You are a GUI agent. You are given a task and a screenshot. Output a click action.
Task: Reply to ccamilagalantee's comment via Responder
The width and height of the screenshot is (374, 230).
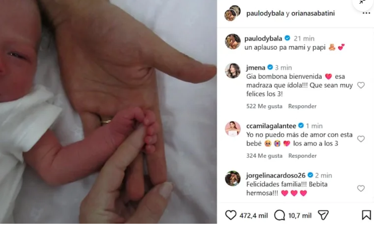(x=302, y=156)
